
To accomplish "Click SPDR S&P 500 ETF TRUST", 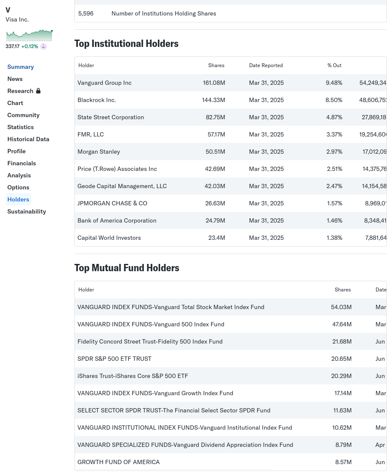I will coord(114,359).
